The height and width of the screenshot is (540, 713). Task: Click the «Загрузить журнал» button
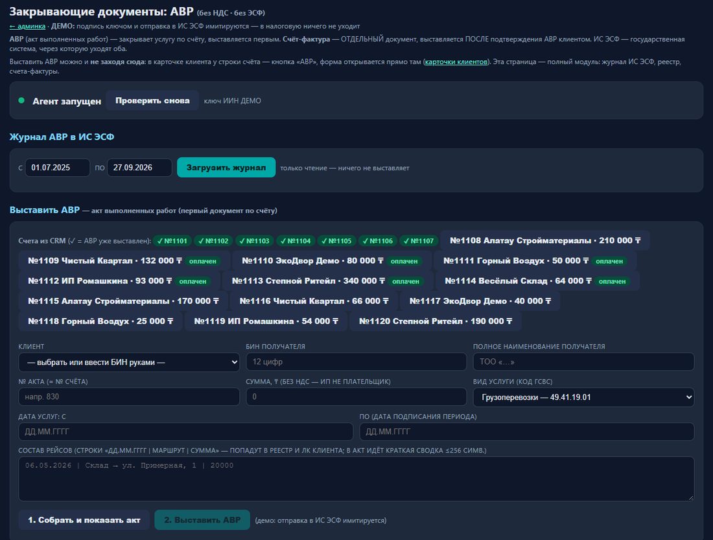coord(226,167)
